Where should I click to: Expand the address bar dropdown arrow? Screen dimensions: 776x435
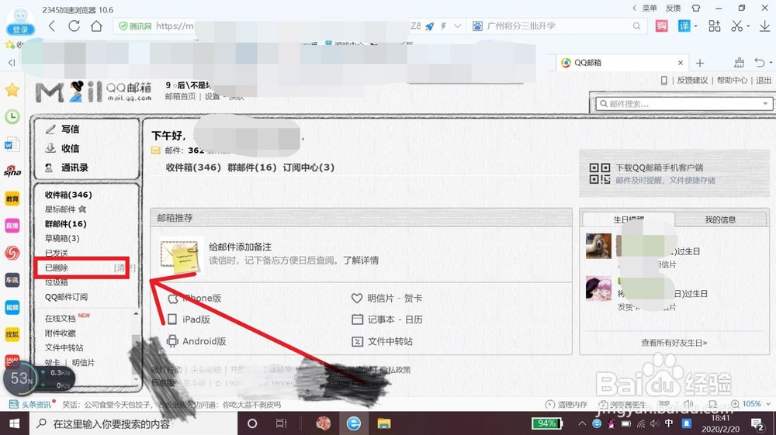tap(458, 26)
